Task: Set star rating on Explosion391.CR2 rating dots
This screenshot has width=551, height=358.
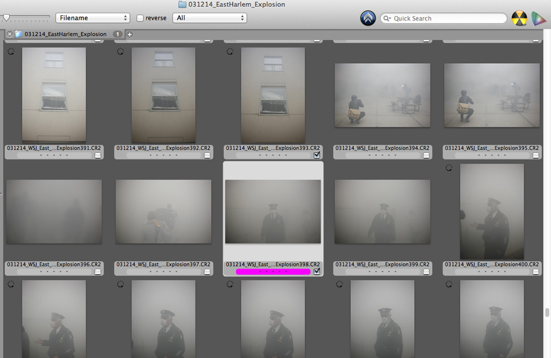Action: tap(54, 155)
